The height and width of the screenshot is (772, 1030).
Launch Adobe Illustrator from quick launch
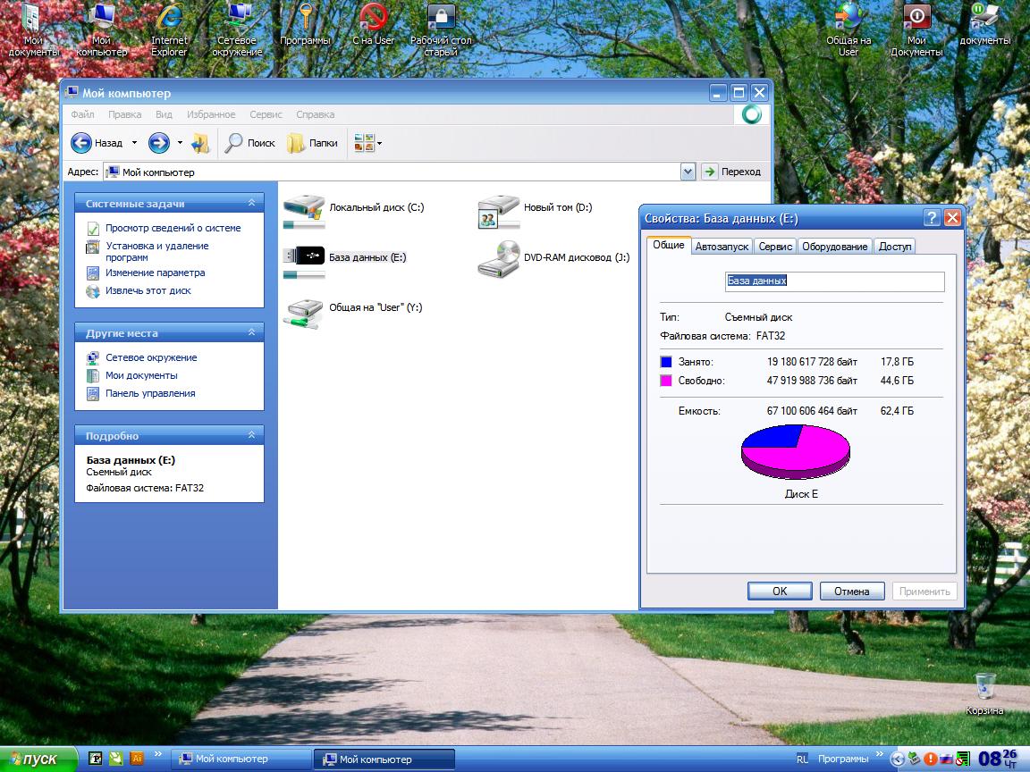(137, 759)
